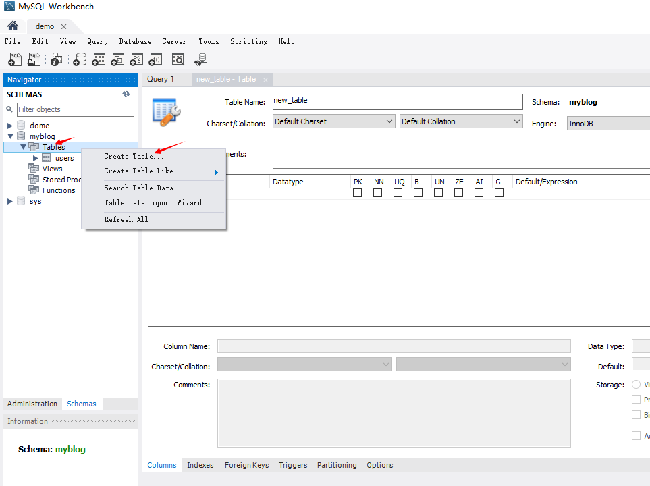Open the Engine InnoDB dropdown
The height and width of the screenshot is (486, 650).
[608, 124]
